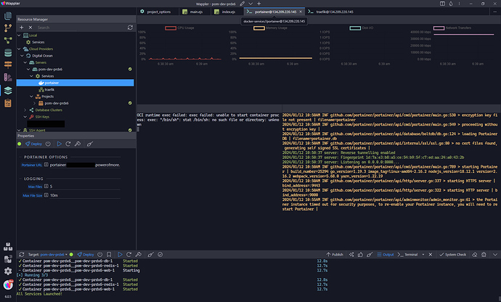Open the Theme Manager sidebar icon

coord(8,78)
